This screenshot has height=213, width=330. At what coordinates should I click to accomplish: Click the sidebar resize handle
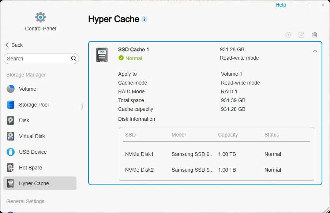[x=82, y=106]
